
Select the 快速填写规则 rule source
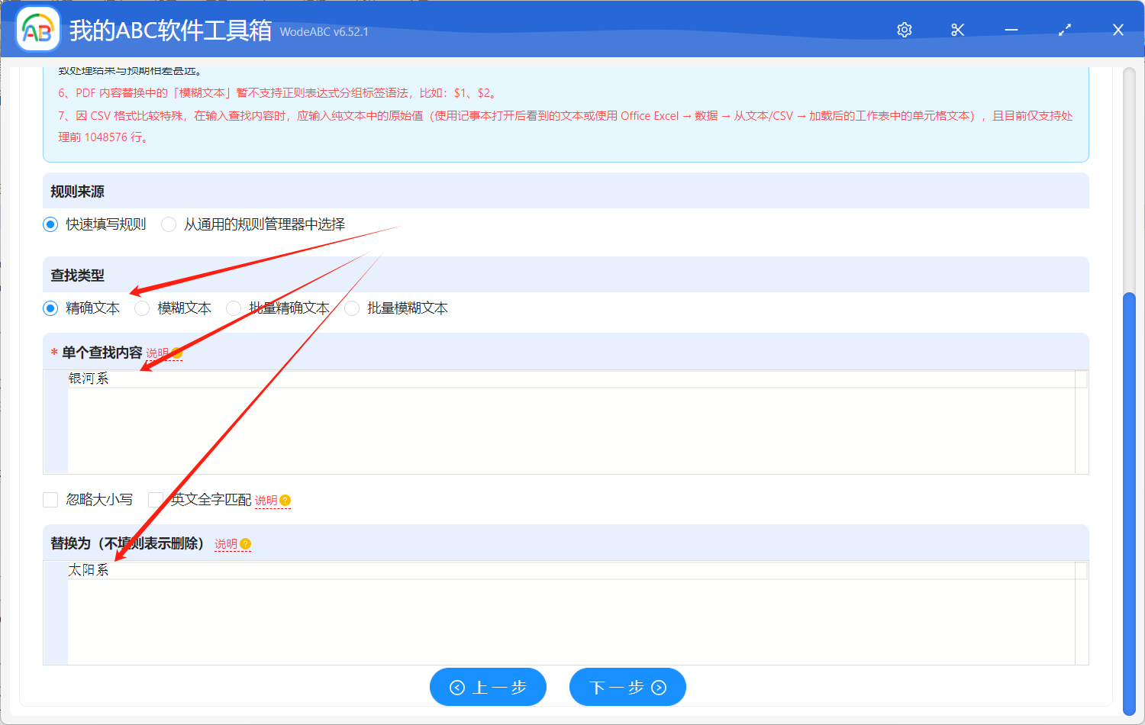(x=50, y=224)
